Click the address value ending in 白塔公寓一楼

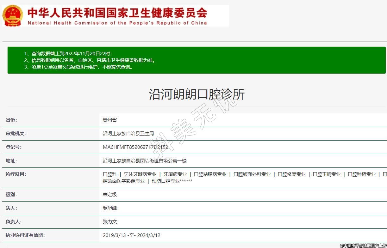[145, 161]
